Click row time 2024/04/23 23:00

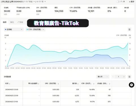pos(12,90)
